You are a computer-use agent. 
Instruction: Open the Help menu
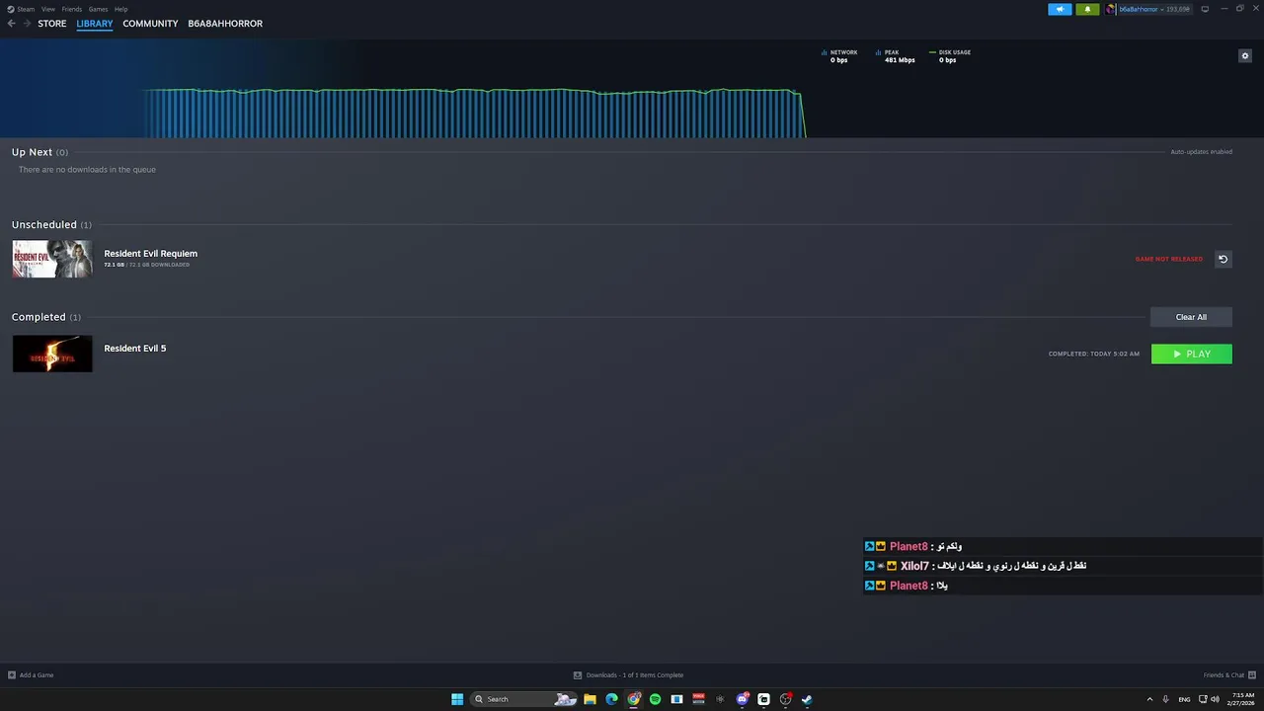point(120,9)
